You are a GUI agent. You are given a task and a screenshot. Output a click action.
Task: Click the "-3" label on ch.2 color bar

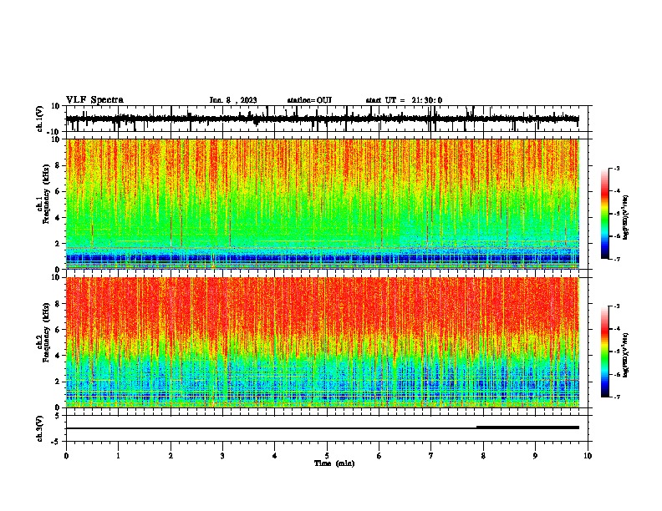(616, 306)
